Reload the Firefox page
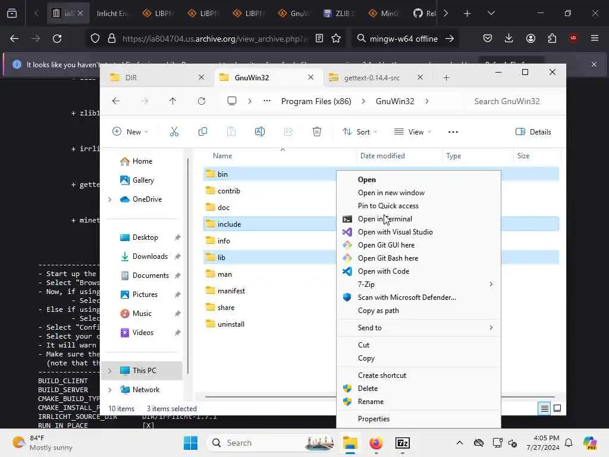Screen dimensions: 609x457 point(57,39)
